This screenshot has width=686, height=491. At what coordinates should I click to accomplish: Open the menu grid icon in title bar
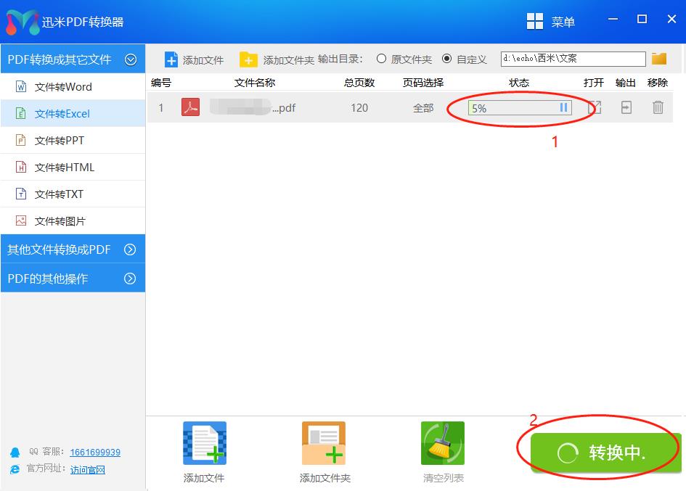coord(535,22)
